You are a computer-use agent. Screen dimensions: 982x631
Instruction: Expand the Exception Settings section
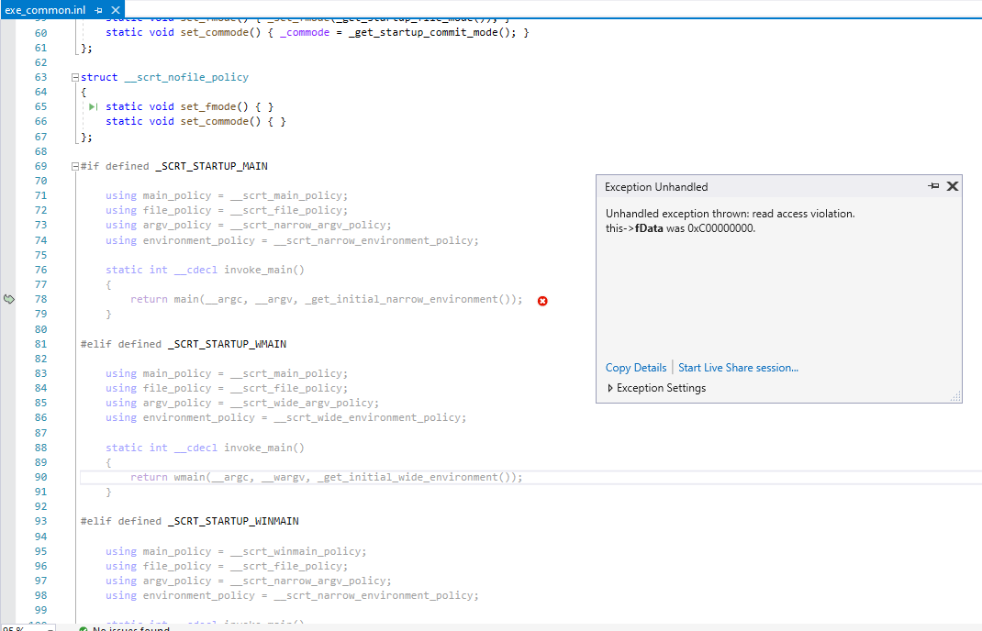(610, 387)
